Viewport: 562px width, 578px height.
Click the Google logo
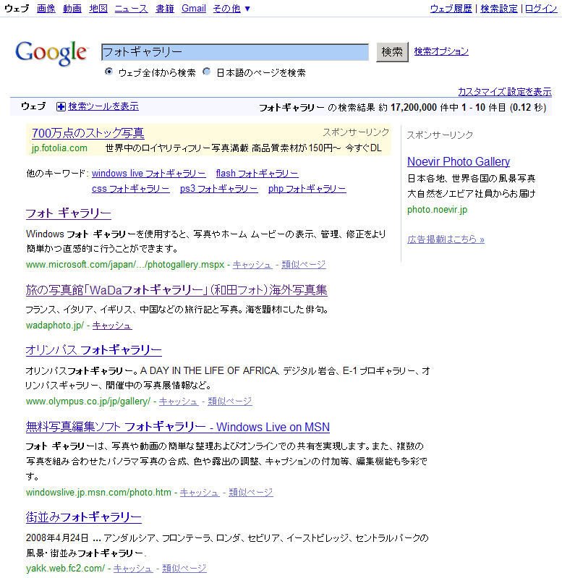point(51,53)
